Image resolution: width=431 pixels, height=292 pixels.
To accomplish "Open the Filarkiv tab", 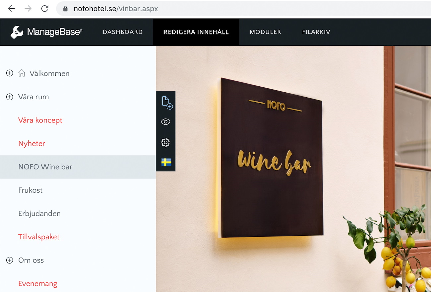I will [x=316, y=32].
